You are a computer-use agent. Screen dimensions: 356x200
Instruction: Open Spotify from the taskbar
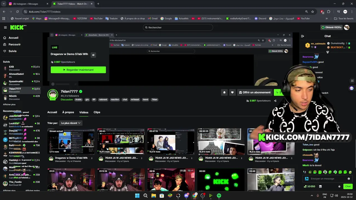219,196
